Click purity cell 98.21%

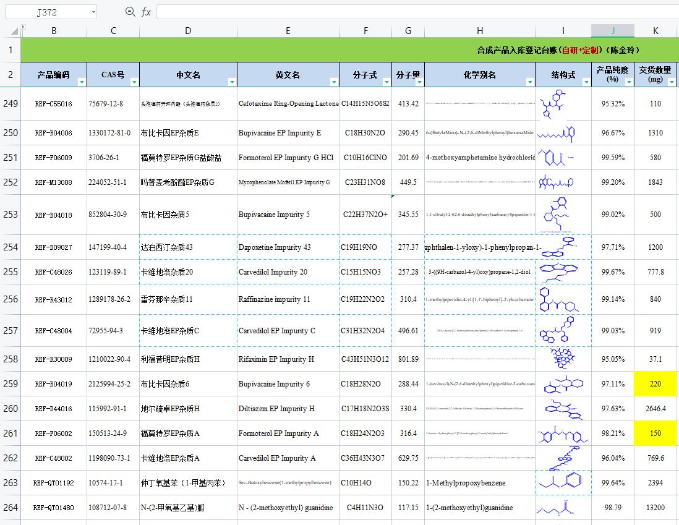[613, 433]
